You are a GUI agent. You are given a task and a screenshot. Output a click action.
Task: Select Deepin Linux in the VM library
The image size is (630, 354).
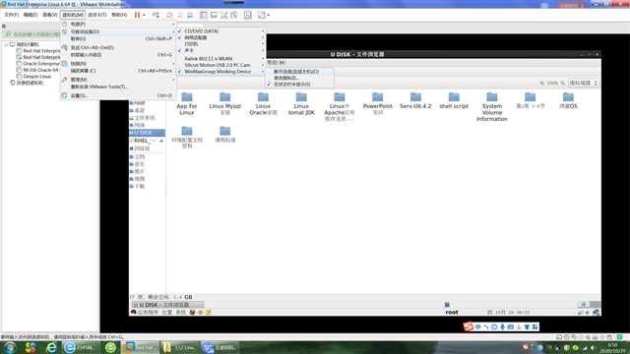pyautogui.click(x=37, y=77)
